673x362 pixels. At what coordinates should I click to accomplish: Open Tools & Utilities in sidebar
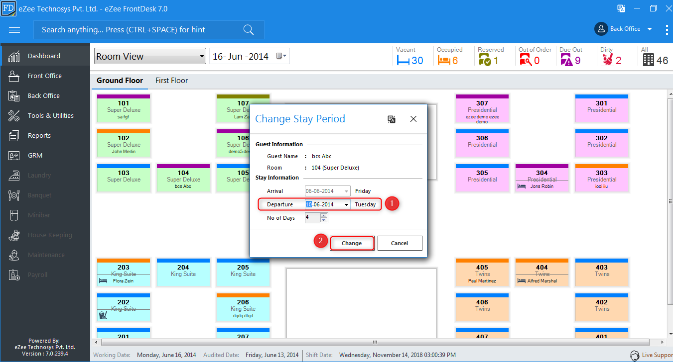[x=45, y=115]
